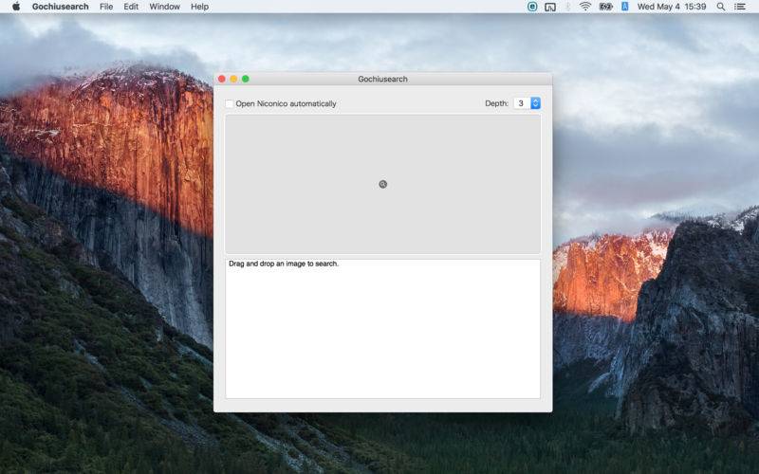Close the Gochiusearch window
Image resolution: width=759 pixels, height=474 pixels.
coord(222,79)
